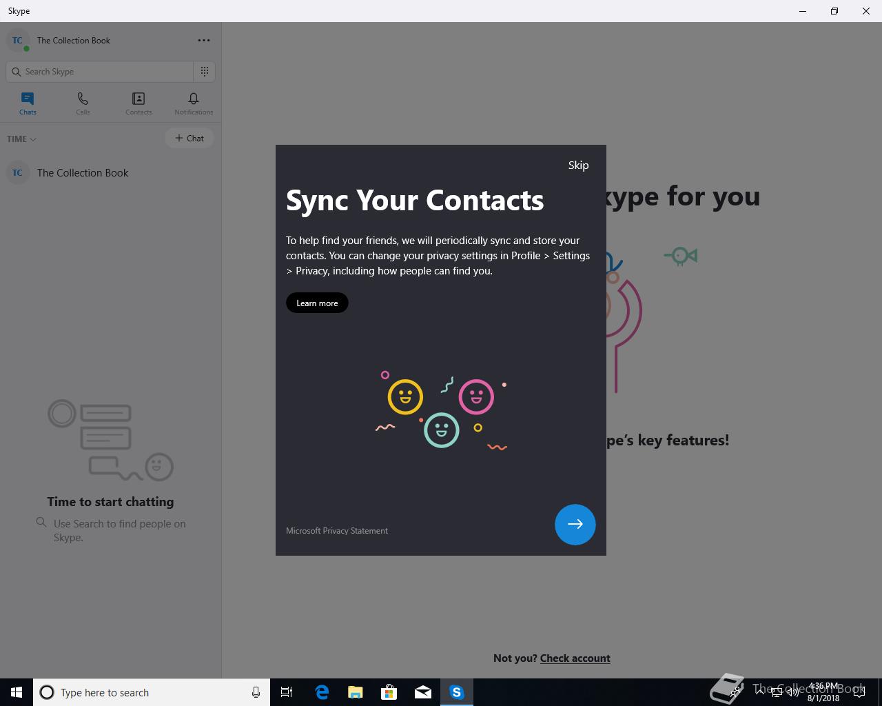Open the Windows Start menu
882x706 pixels.
click(x=17, y=692)
